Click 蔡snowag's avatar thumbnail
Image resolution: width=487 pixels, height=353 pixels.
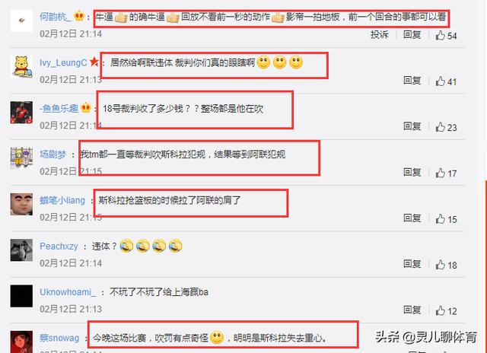[x=21, y=342]
